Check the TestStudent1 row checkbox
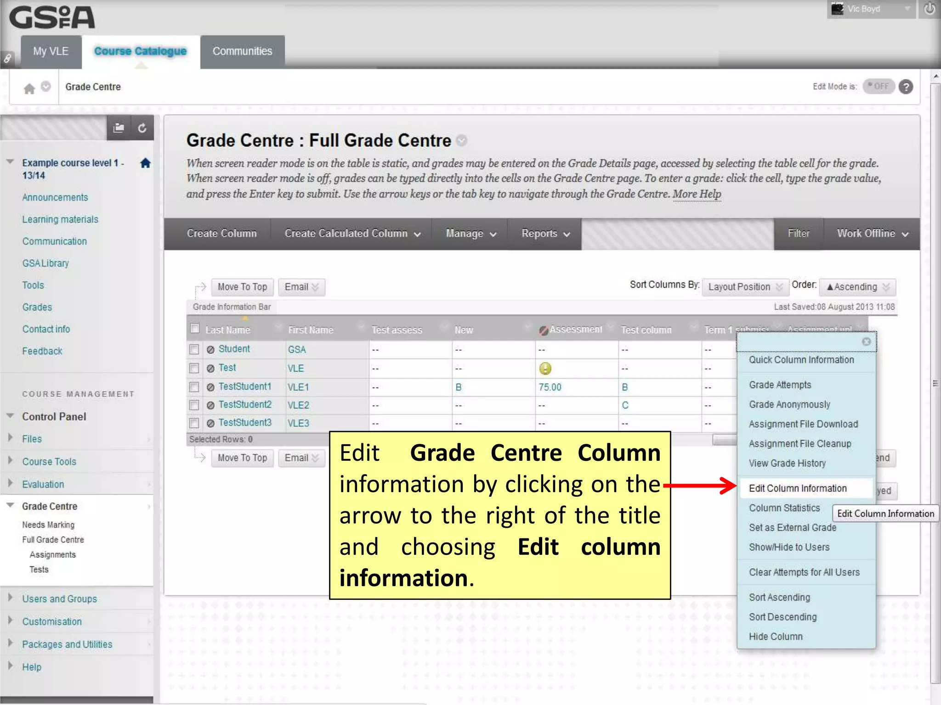 [x=194, y=387]
